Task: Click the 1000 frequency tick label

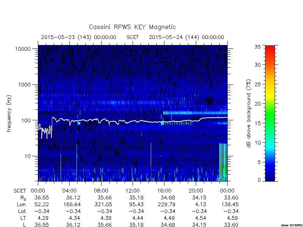Action: pos(25,85)
